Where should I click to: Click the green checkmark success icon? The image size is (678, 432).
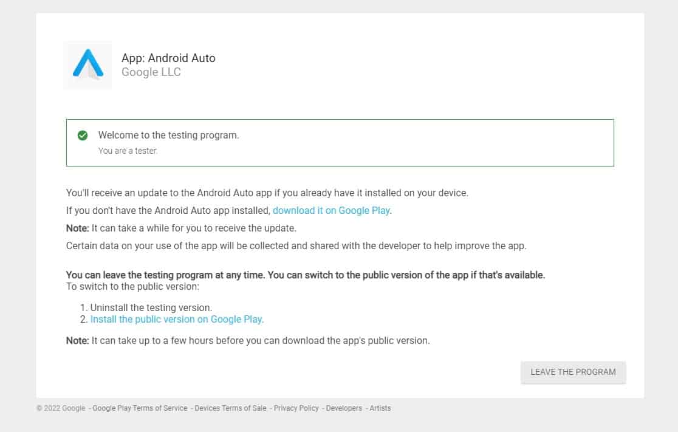pyautogui.click(x=83, y=135)
